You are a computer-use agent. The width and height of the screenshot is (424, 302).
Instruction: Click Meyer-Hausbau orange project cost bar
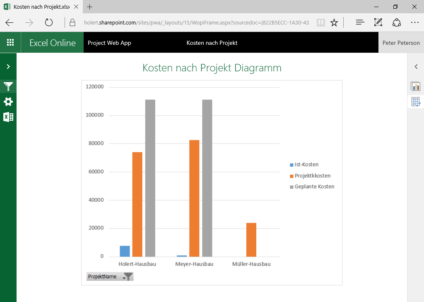[x=194, y=198]
